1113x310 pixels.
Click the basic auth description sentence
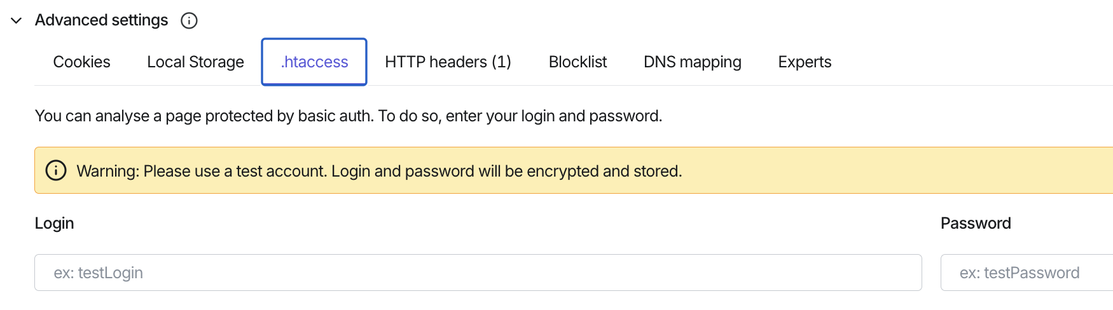coord(349,116)
